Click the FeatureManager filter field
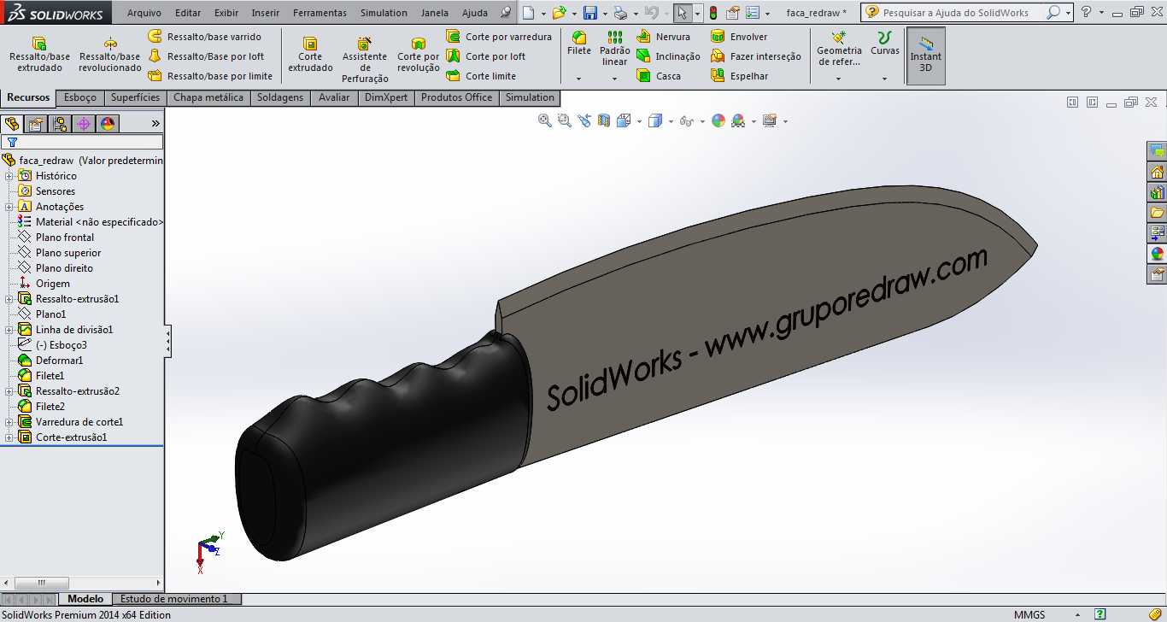The image size is (1167, 622). [81, 142]
